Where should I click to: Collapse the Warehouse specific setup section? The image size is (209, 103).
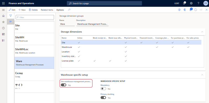[202, 75]
